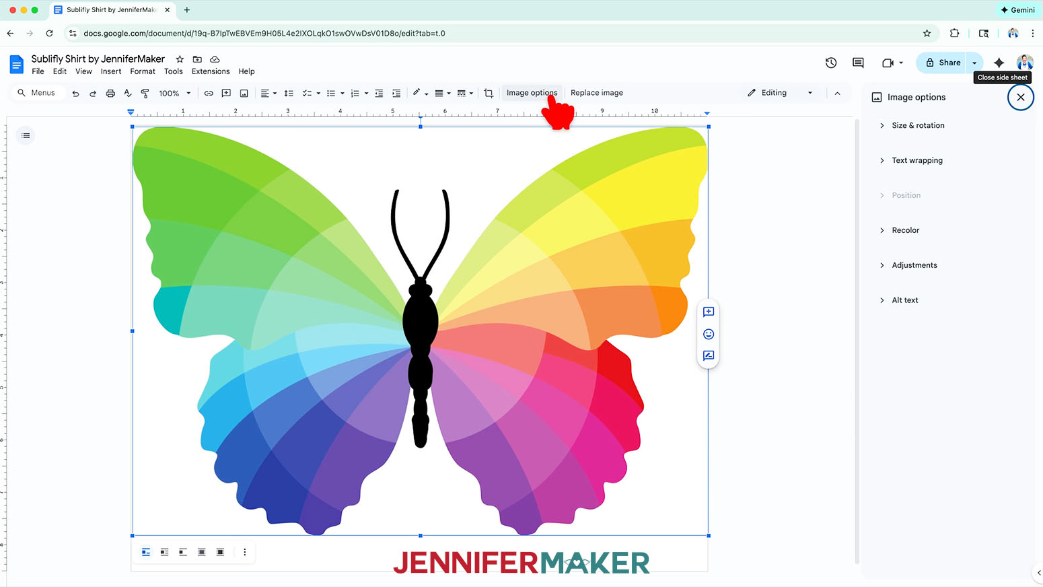Click the Print icon
The width and height of the screenshot is (1043, 587).
pyautogui.click(x=110, y=94)
